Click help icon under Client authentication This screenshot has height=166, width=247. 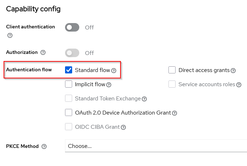[10, 35]
